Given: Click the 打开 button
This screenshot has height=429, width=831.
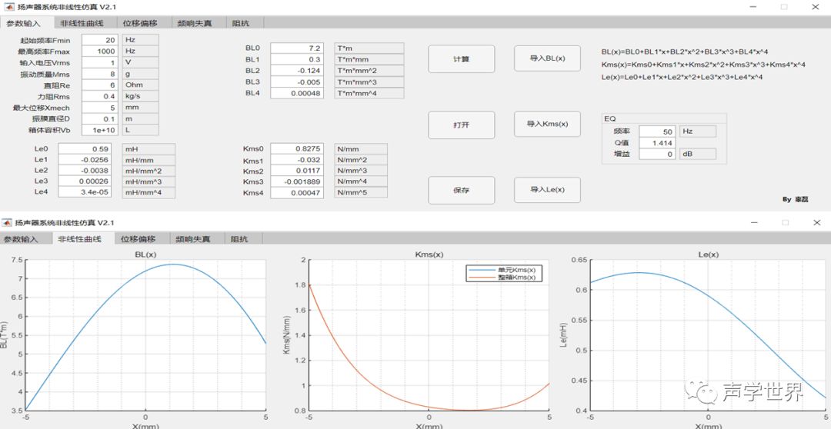Looking at the screenshot, I should (461, 124).
